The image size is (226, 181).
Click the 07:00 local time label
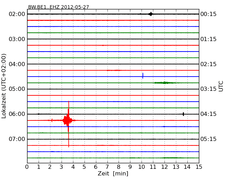tap(17, 139)
